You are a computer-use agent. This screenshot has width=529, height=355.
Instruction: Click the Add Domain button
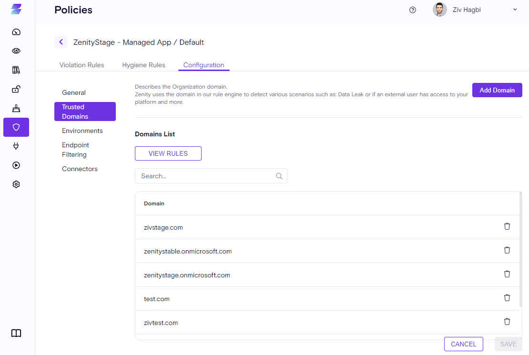coord(497,90)
